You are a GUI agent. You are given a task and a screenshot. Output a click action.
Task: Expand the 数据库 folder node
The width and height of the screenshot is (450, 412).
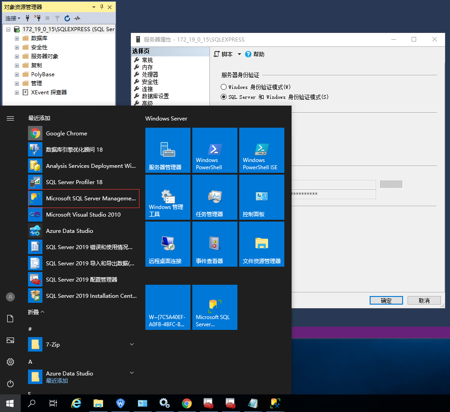point(17,38)
